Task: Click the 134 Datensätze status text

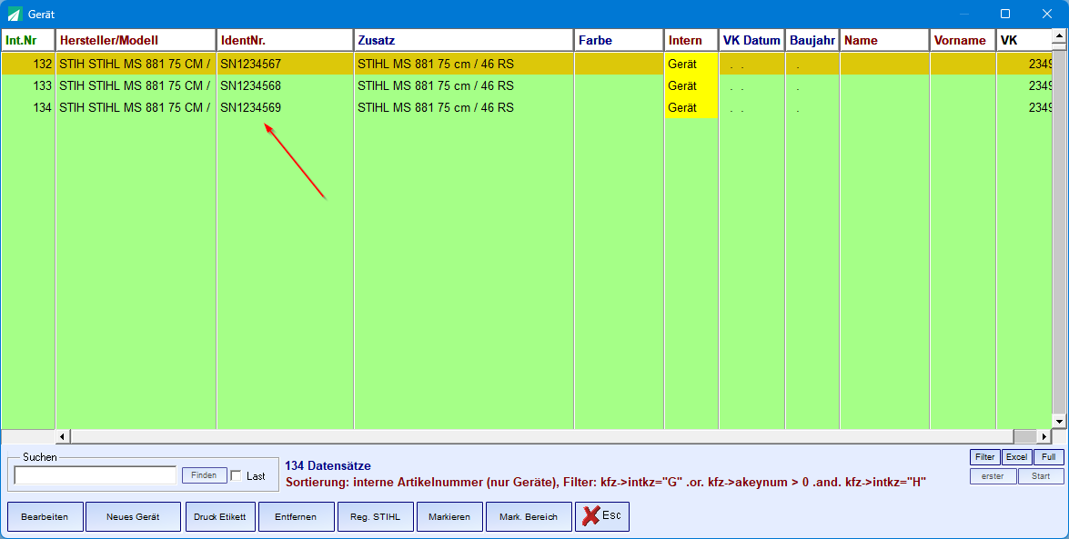Action: [328, 466]
